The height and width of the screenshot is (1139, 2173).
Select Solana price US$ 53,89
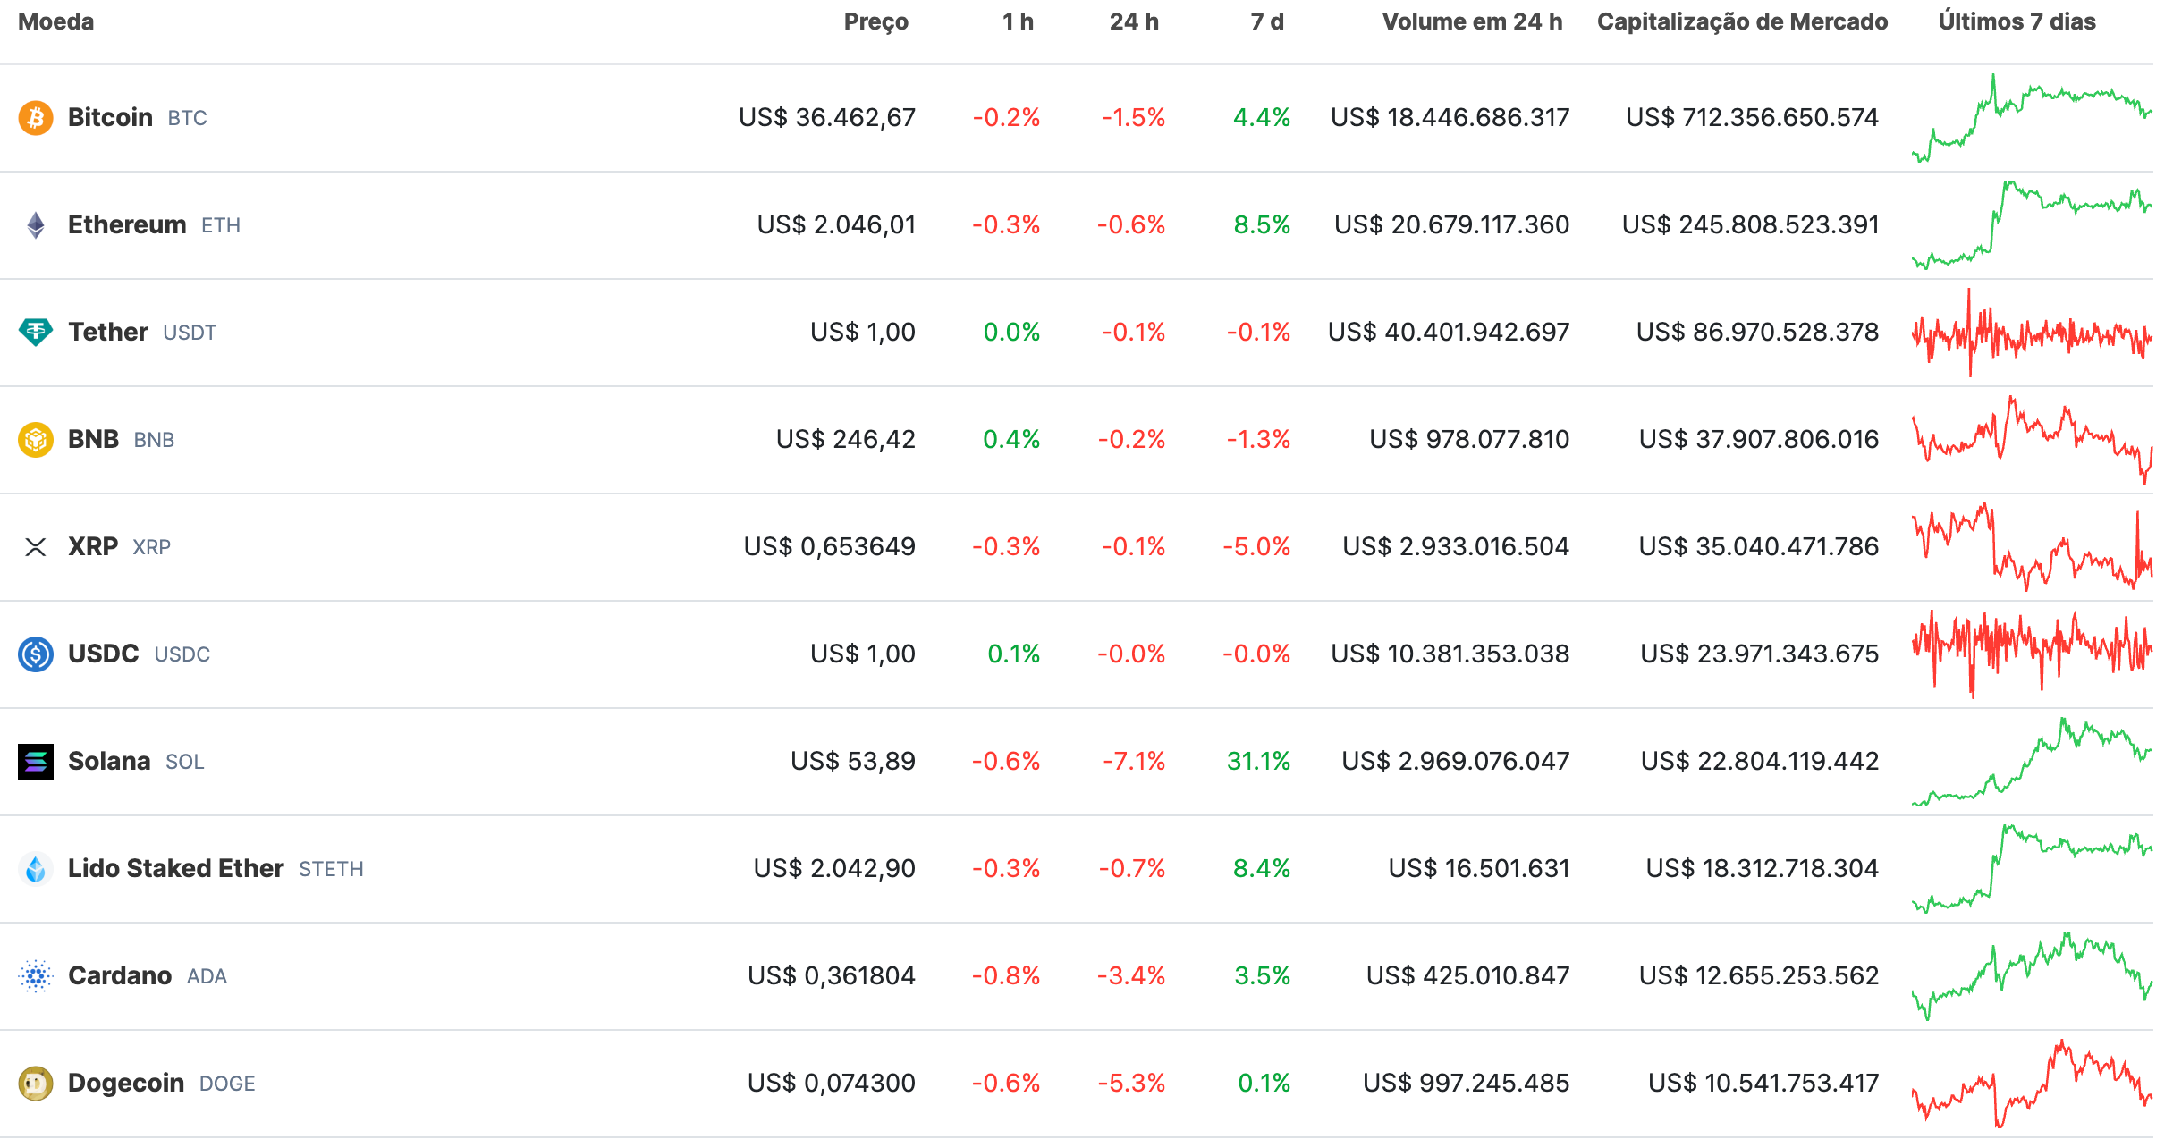(853, 762)
